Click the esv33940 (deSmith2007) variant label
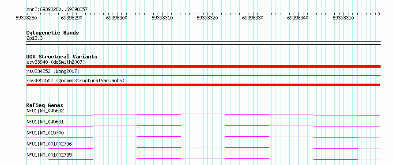Image resolution: width=393 pixels, height=165 pixels. coord(56,62)
